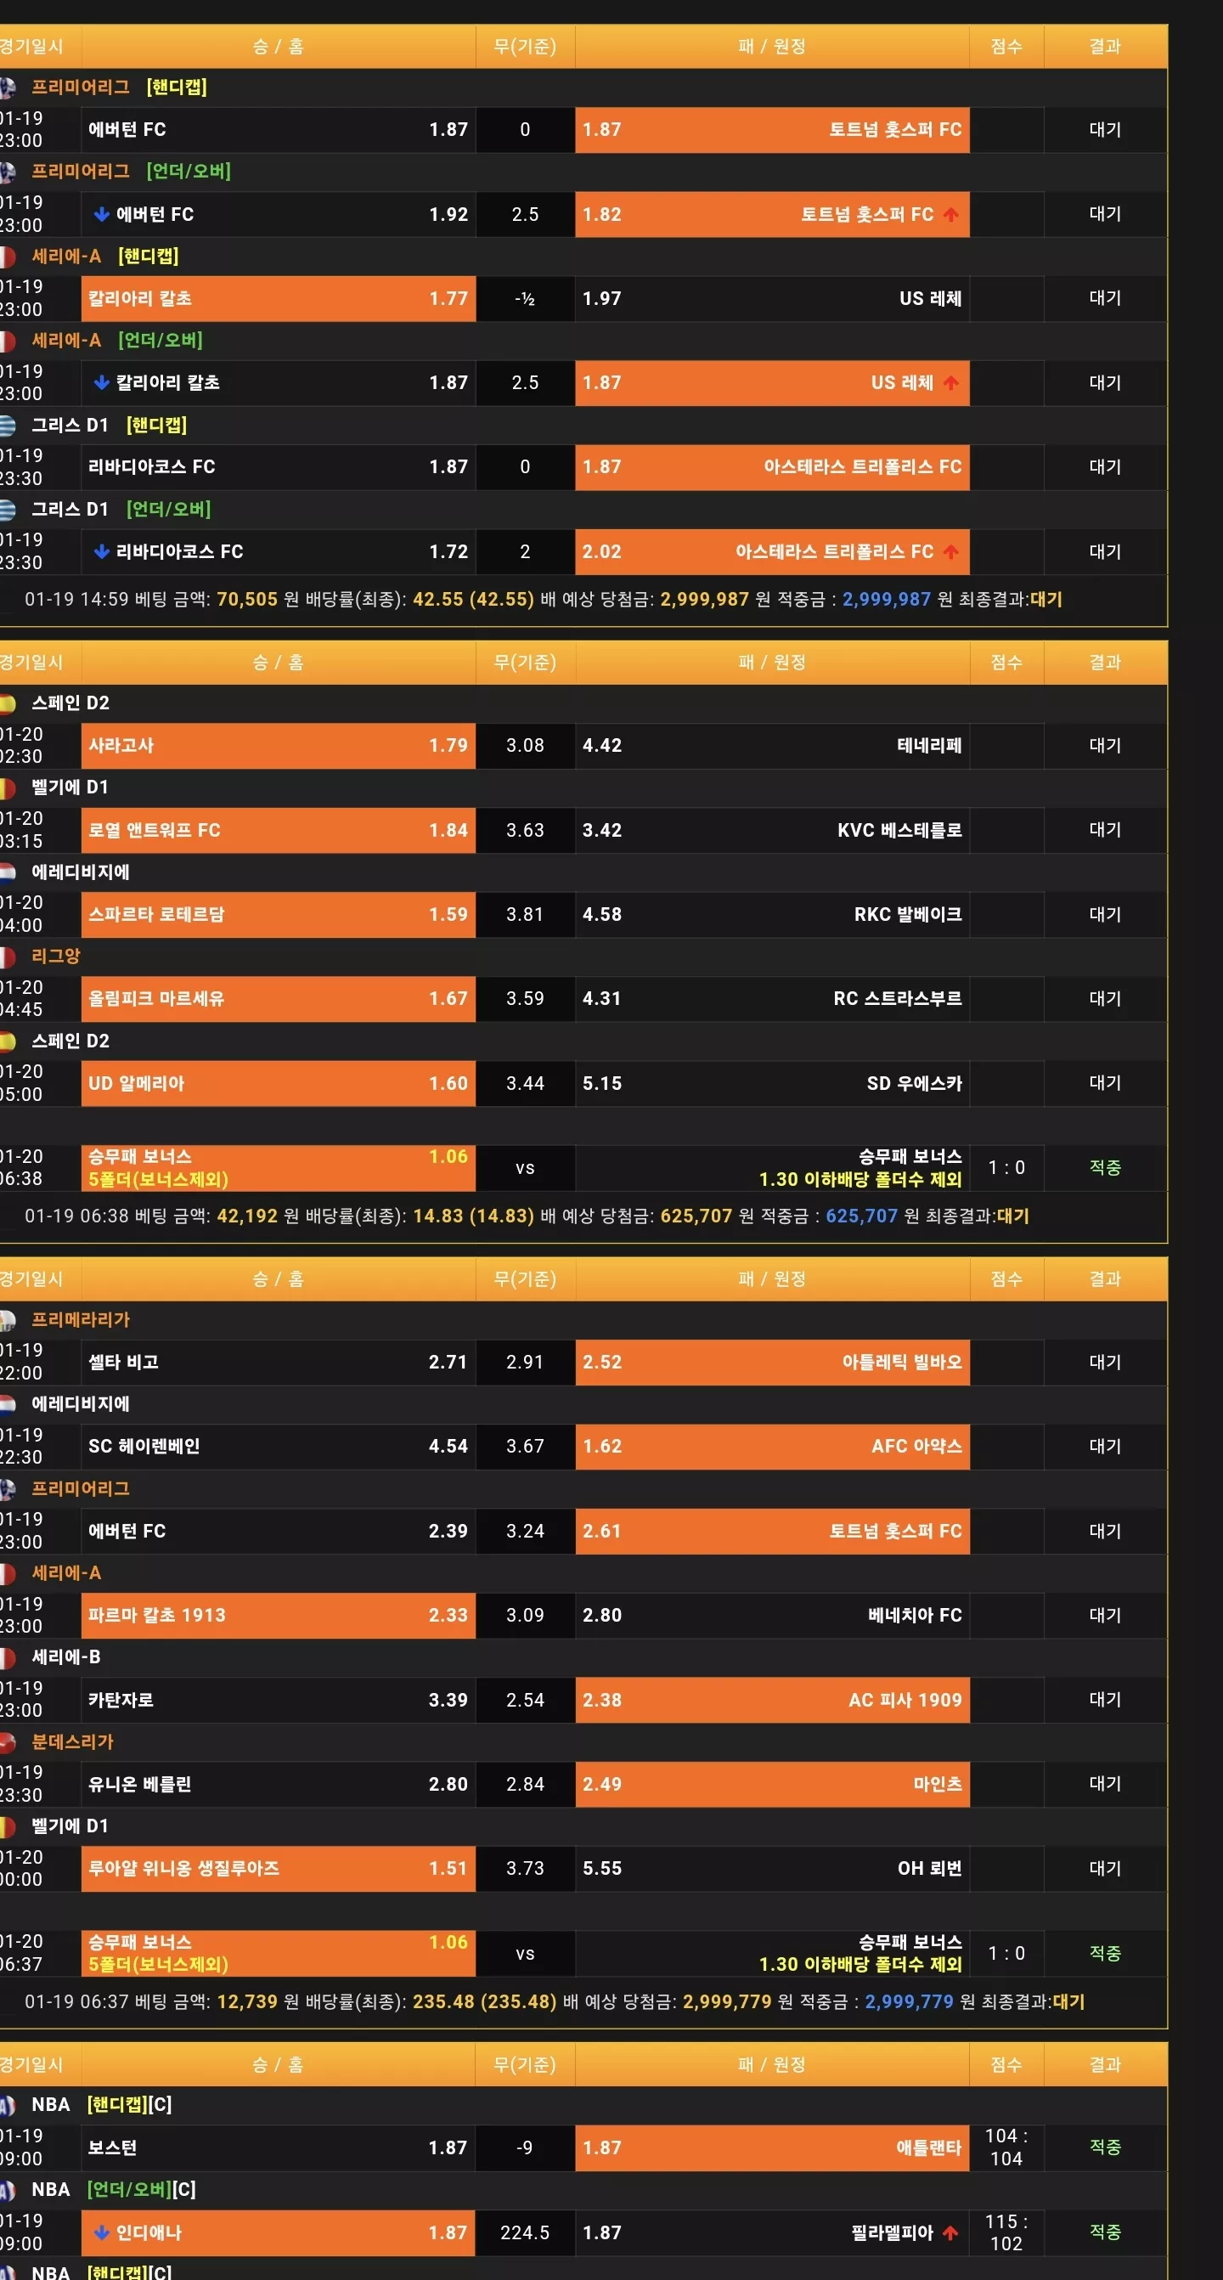Image resolution: width=1223 pixels, height=2280 pixels.
Task: Choose the 올림피크 마르세유 1.67 cell
Action: 278,998
